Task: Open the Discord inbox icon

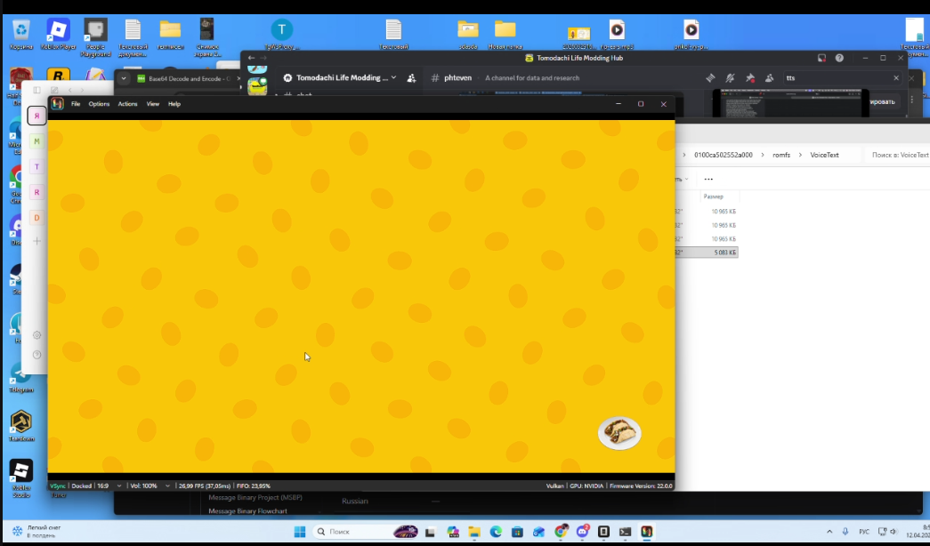Action: (821, 58)
